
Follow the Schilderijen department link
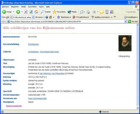click(x=33, y=44)
